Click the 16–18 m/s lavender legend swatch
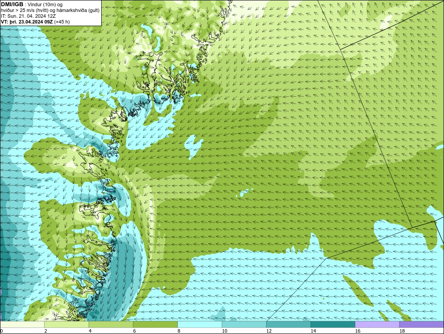 pos(377,324)
